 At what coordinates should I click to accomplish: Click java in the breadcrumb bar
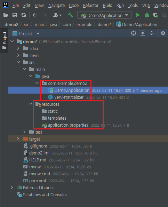tap(53, 25)
